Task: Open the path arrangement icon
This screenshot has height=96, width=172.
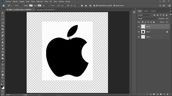Action: [x=90, y=6]
